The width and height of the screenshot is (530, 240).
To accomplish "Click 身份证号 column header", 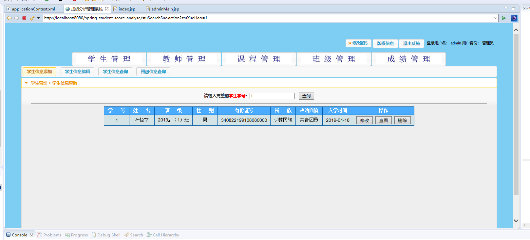I will (244, 111).
